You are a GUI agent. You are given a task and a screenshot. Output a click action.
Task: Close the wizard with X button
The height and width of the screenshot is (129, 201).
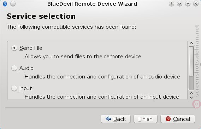point(196,4)
